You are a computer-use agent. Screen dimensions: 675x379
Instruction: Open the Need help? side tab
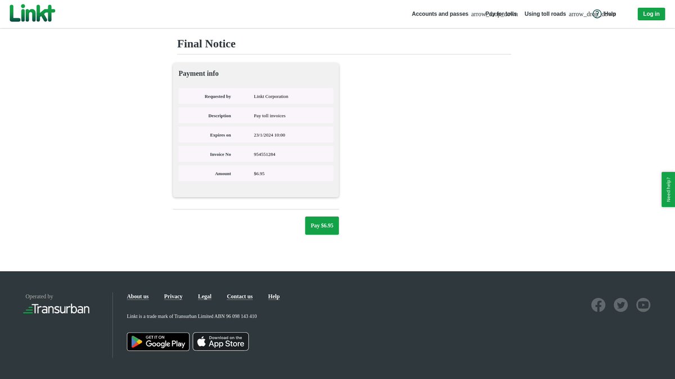[x=668, y=189]
